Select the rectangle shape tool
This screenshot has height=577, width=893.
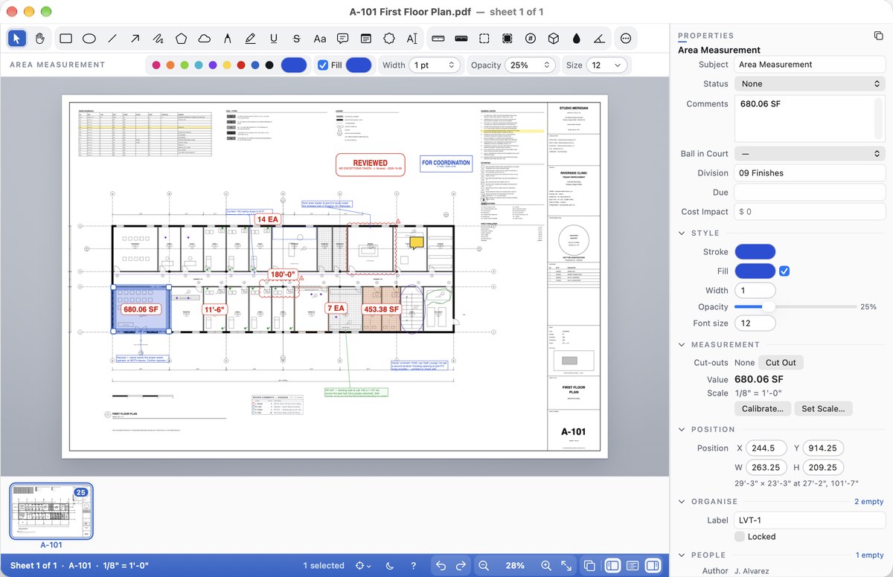point(65,38)
